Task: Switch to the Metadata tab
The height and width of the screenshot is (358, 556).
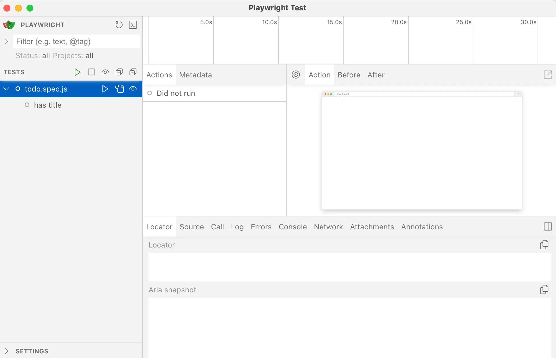Action: click(x=195, y=75)
